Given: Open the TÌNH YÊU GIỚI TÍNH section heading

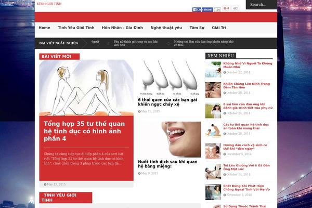Looking at the screenshot, I should click(66, 198).
